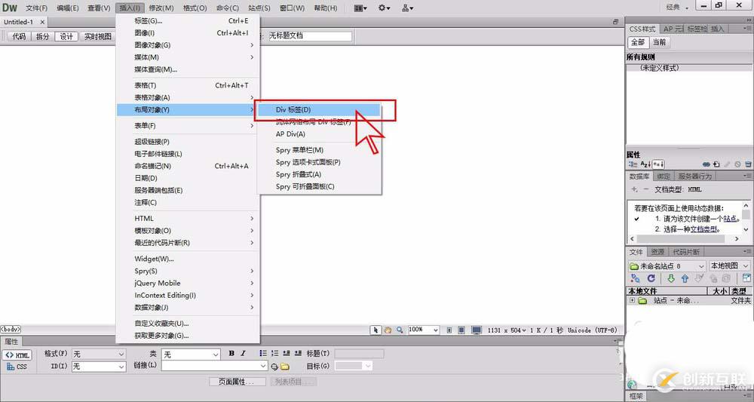Click the 页面属性... button

(238, 382)
